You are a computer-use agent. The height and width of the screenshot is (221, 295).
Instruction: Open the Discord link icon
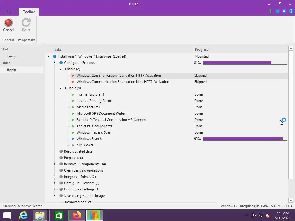pyautogui.click(x=284, y=11)
